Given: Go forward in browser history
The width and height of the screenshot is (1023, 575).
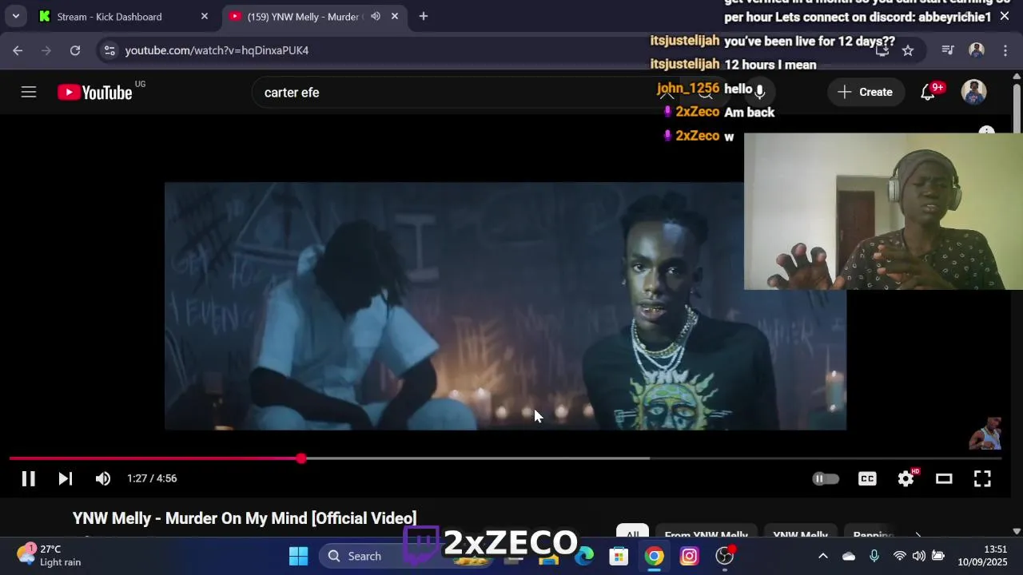Looking at the screenshot, I should pos(46,50).
